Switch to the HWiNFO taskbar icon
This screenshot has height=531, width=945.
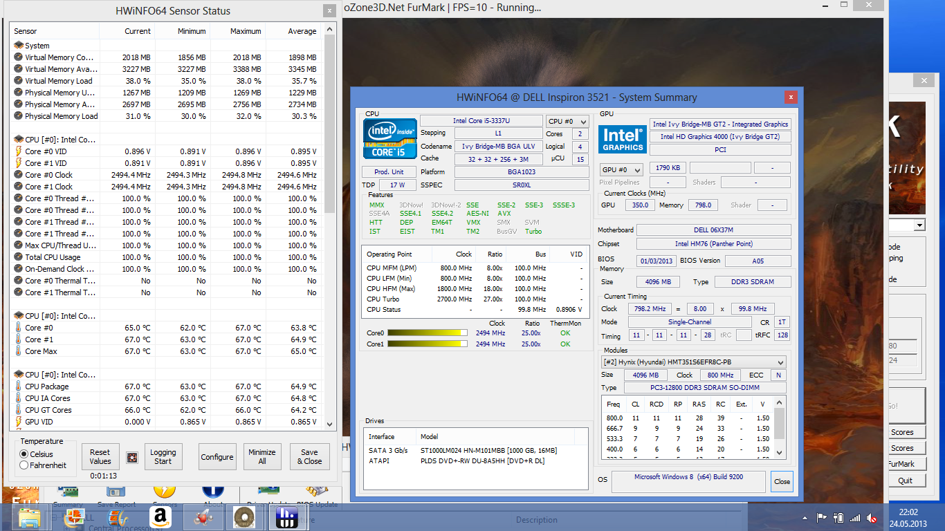[x=287, y=516]
